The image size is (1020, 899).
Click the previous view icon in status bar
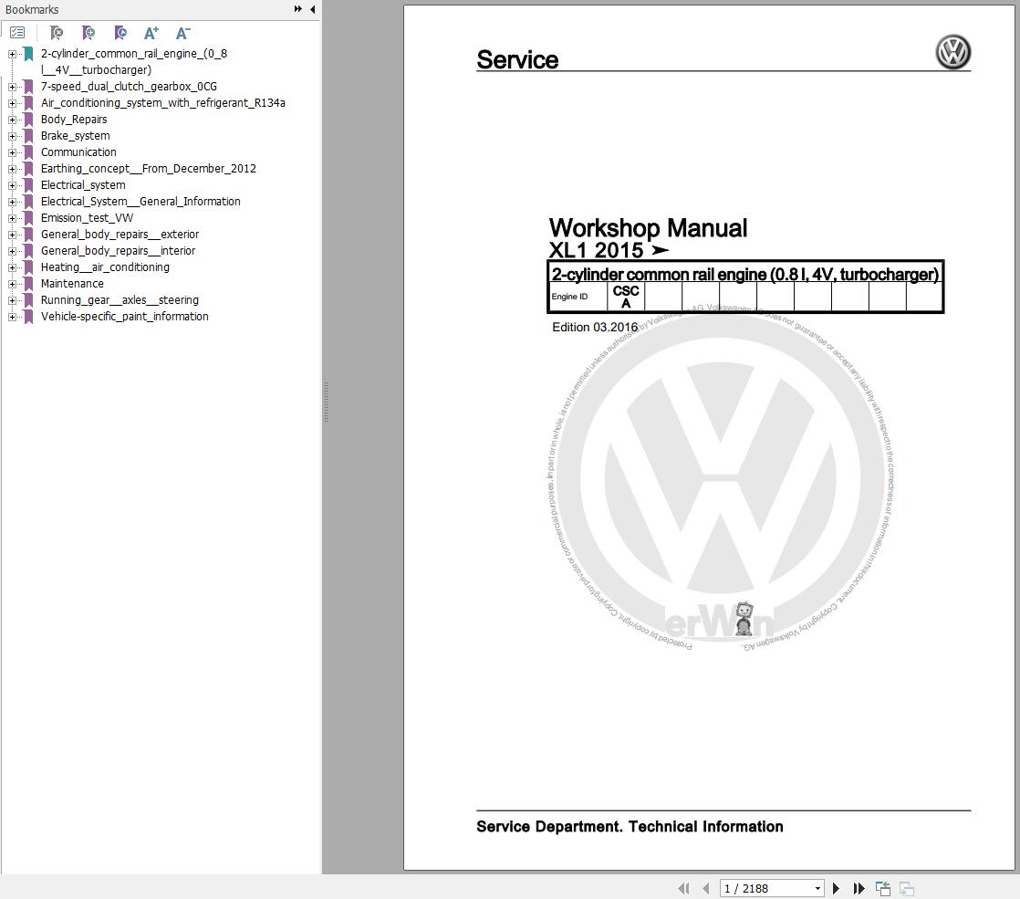[883, 888]
